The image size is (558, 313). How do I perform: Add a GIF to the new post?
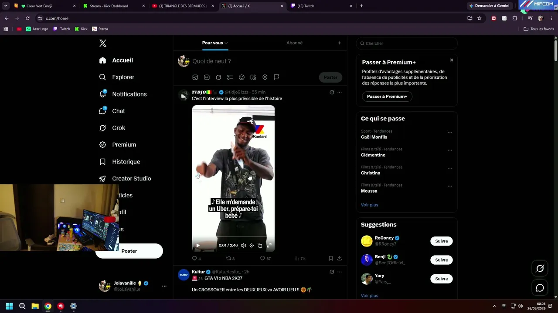coord(207,77)
